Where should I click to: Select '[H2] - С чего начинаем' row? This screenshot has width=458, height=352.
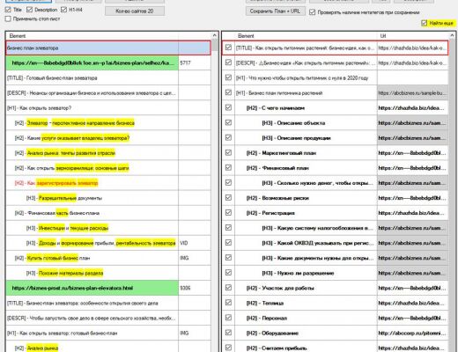point(335,108)
